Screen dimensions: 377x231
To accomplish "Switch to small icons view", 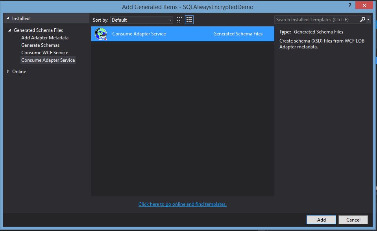I will [179, 20].
